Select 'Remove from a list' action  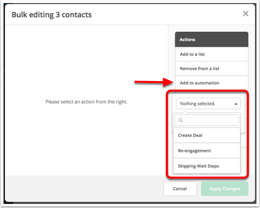[x=211, y=68]
